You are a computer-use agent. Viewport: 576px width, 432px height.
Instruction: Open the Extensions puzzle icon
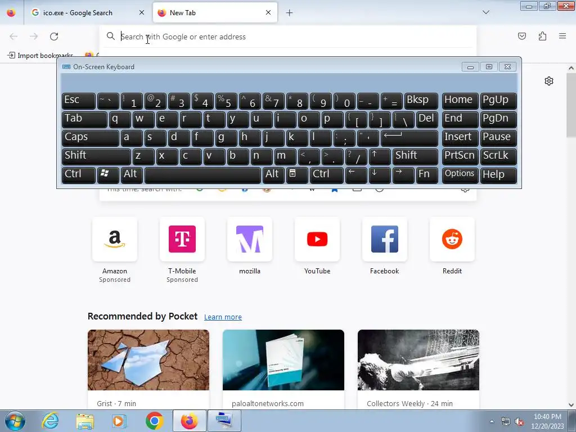point(542,36)
